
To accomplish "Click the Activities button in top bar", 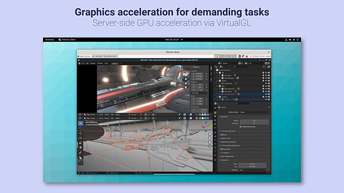I will (49, 40).
